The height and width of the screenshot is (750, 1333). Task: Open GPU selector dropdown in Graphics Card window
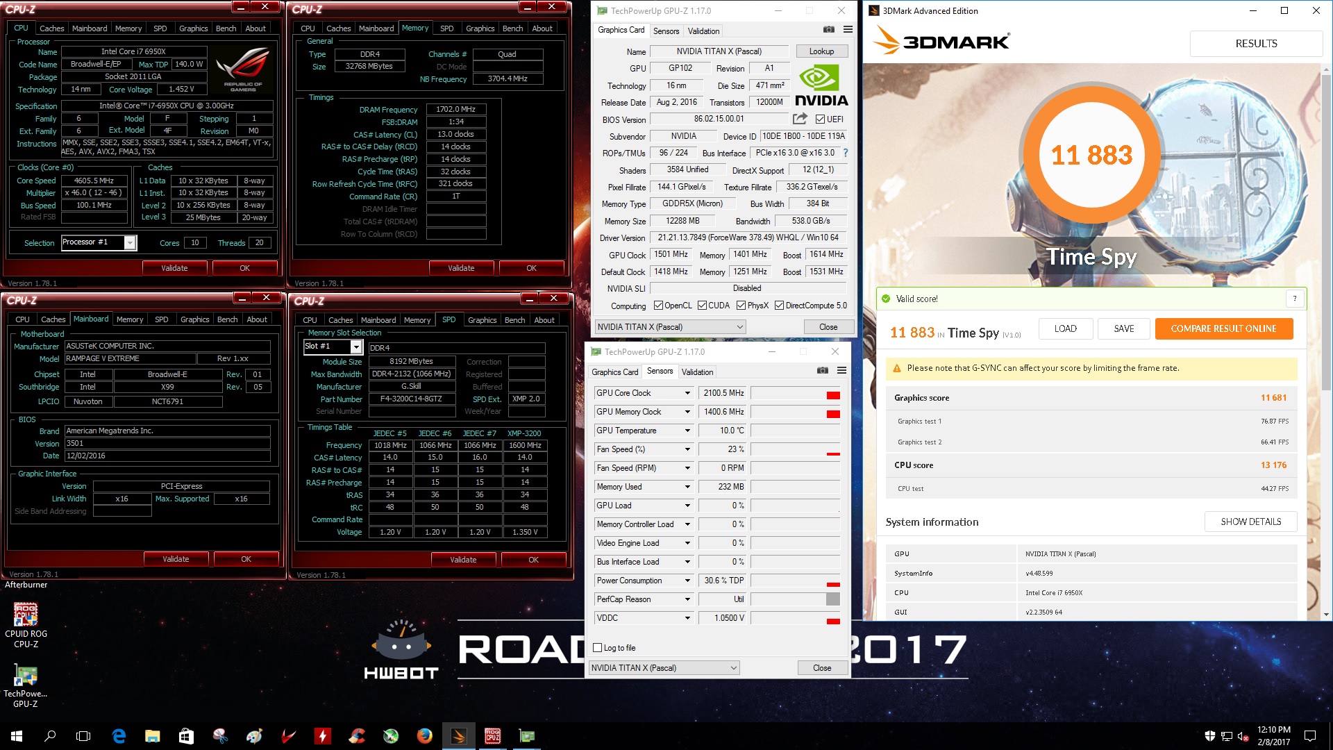coord(671,327)
